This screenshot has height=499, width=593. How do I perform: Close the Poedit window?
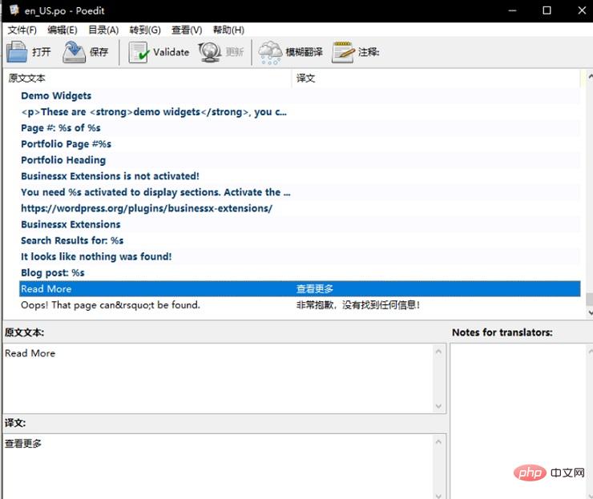pos(582,10)
